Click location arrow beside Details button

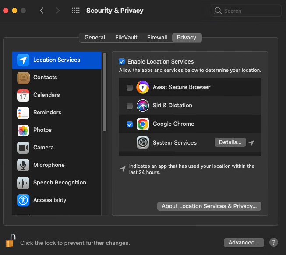pos(251,143)
